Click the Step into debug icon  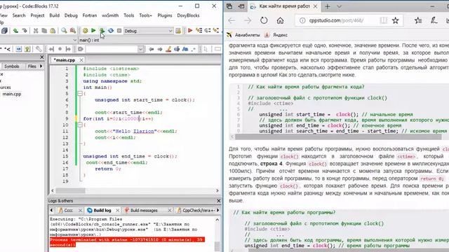click(x=216, y=31)
